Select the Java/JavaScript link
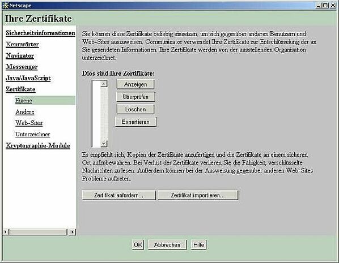 28,78
